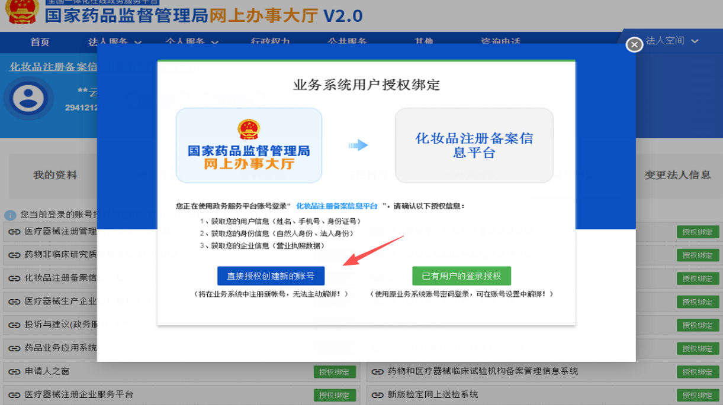This screenshot has height=405, width=723.
Task: Click the NMPA emblem card in dialog
Action: coord(249,145)
